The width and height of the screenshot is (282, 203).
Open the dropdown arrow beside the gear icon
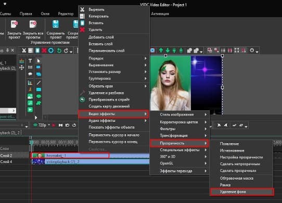pyautogui.click(x=257, y=52)
